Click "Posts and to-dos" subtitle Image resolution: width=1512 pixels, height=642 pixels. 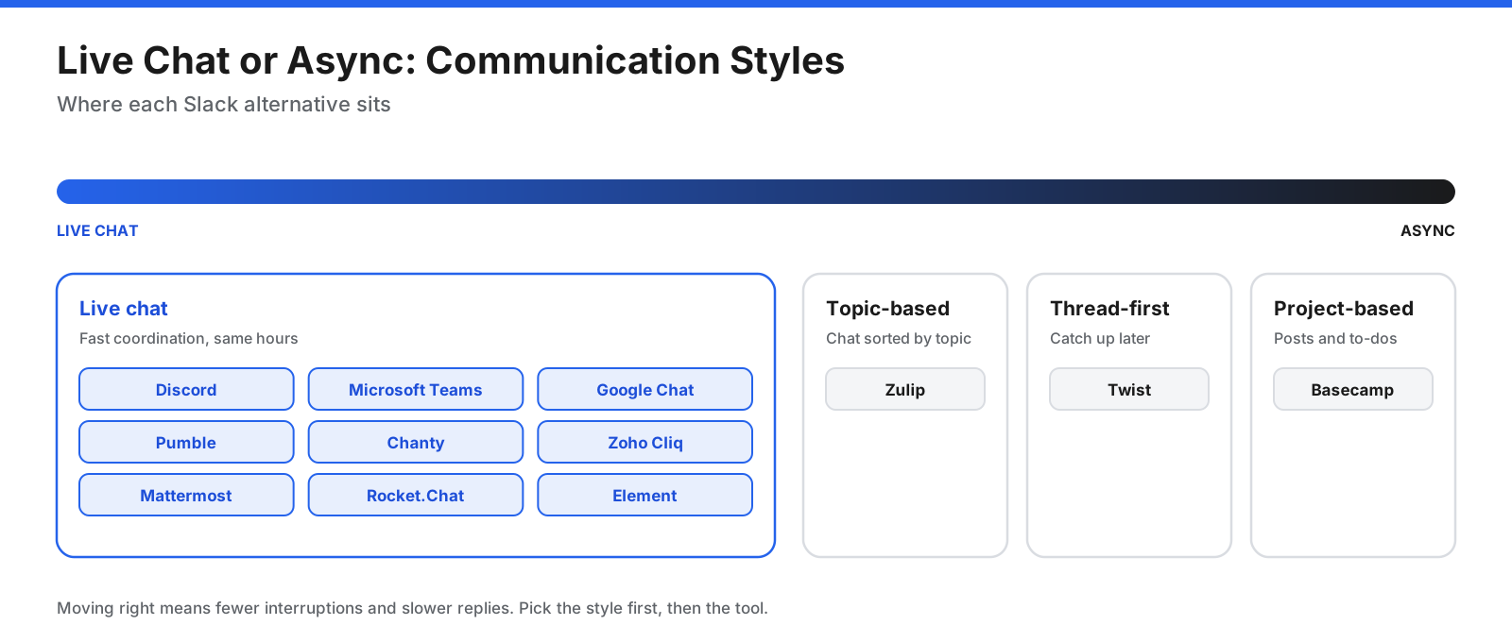(x=1335, y=338)
